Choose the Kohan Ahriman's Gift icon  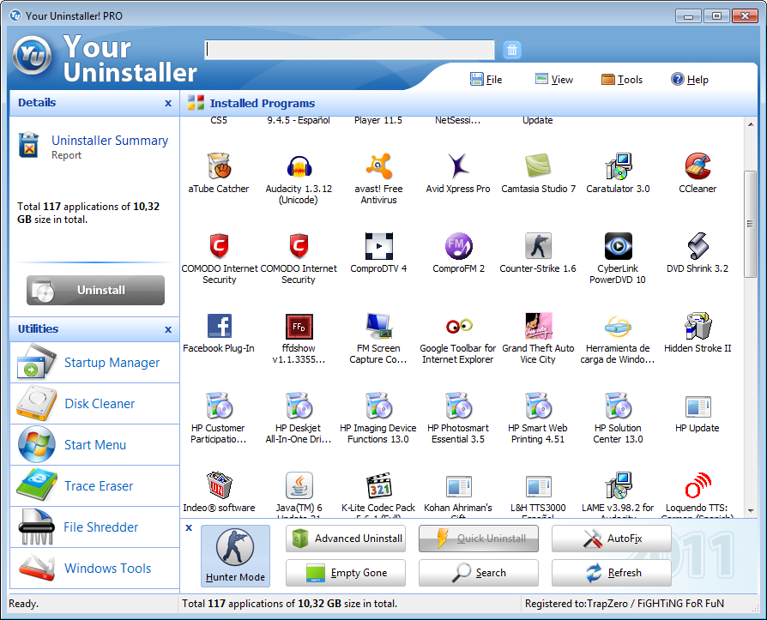[458, 486]
